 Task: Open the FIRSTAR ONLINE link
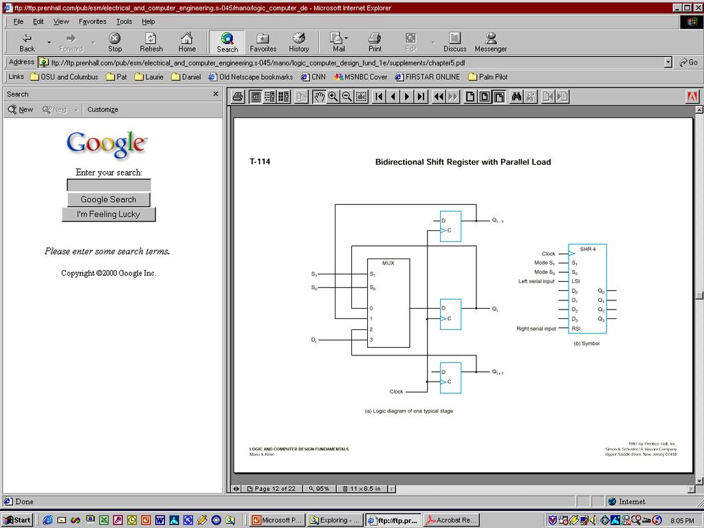click(x=428, y=77)
